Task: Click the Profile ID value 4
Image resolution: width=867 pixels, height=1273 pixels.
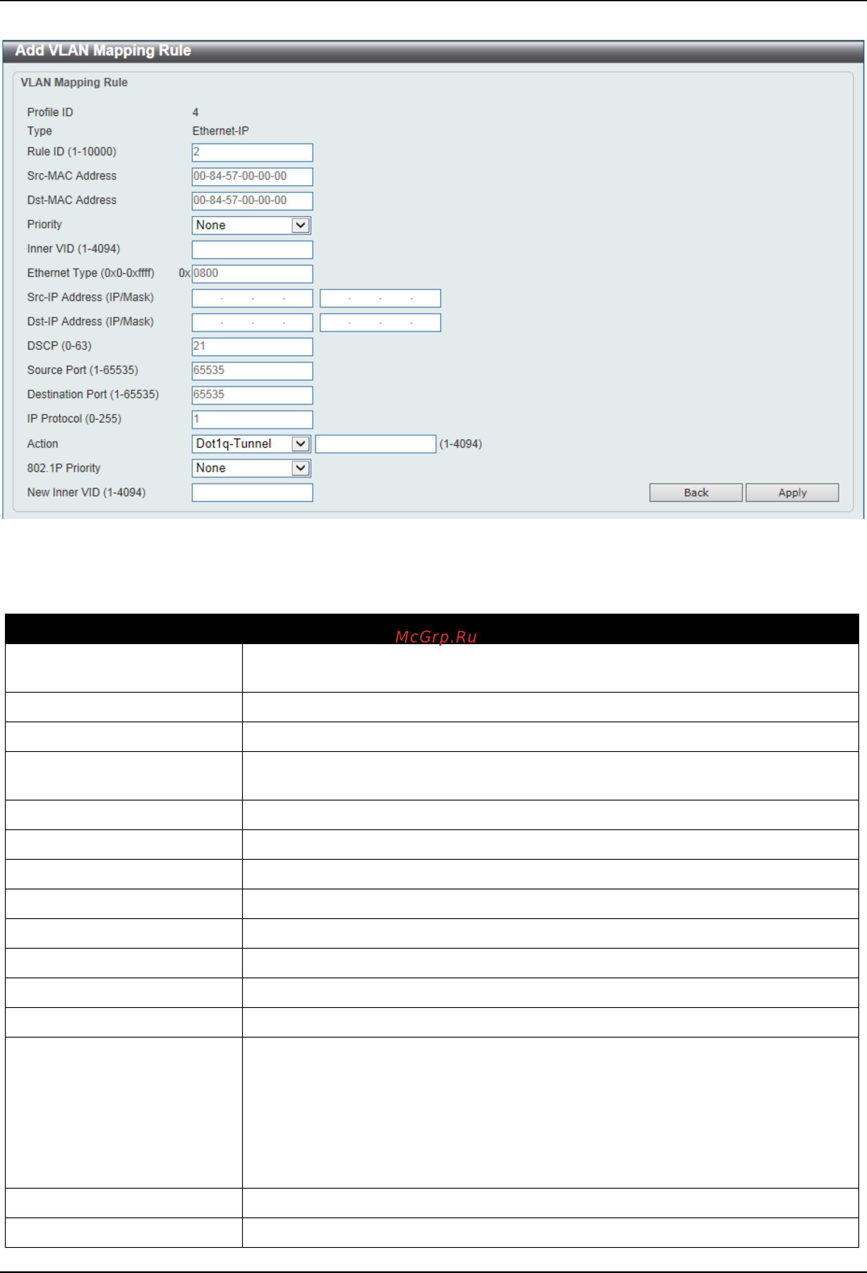Action: [x=195, y=112]
